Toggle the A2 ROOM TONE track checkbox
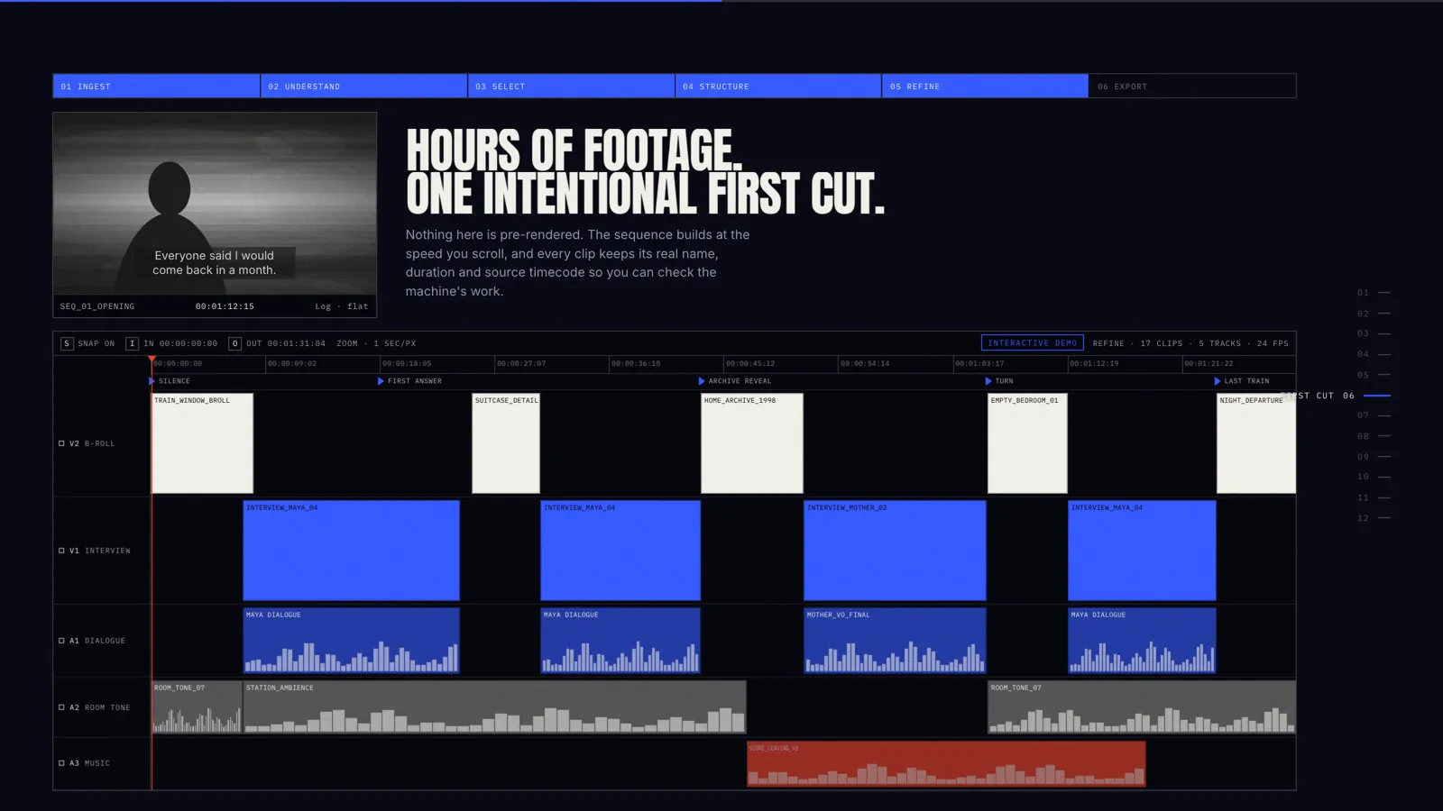Viewport: 1443px width, 811px height. click(x=61, y=707)
